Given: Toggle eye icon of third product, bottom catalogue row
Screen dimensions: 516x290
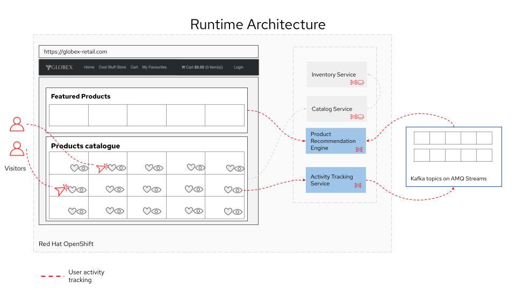Looking at the screenshot, I should [x=156, y=212].
